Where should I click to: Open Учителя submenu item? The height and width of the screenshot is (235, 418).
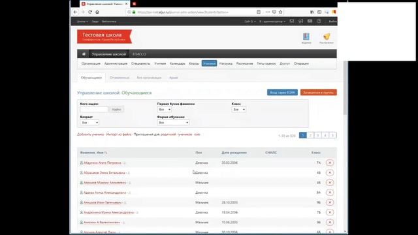160,63
